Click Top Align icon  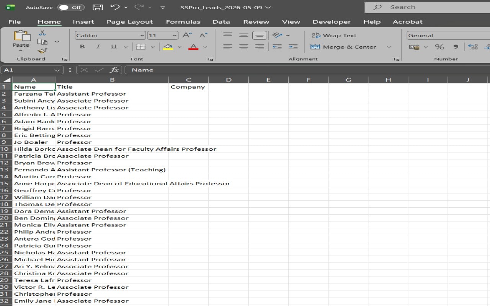228,35
